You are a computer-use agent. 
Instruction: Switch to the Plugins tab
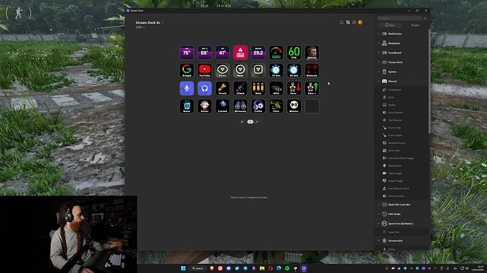415,25
